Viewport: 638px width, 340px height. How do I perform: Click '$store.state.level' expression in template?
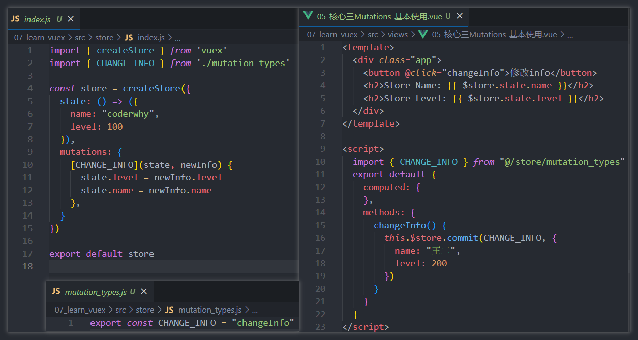coord(515,98)
